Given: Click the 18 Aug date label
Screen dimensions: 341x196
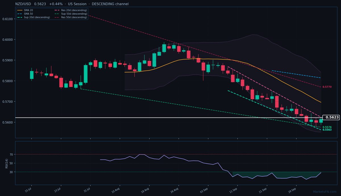Looking at the screenshot, I should pos(145,190).
